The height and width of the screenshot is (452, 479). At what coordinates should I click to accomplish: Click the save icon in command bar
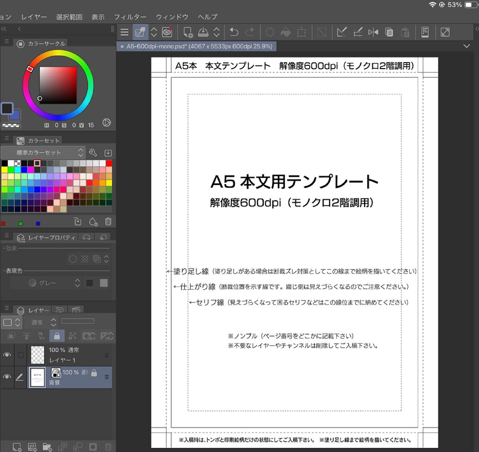pyautogui.click(x=203, y=32)
